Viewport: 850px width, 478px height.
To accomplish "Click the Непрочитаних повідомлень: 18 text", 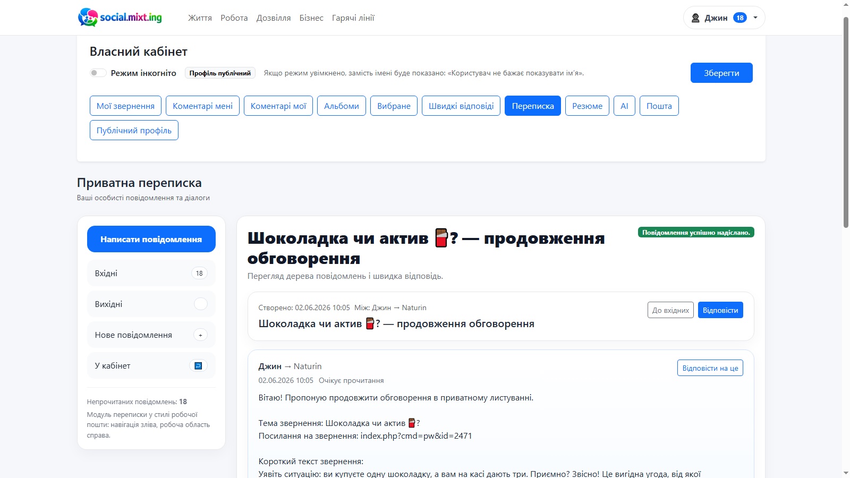I will click(x=137, y=402).
